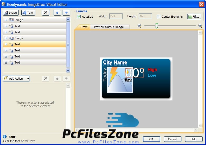
Task: Switch to the Preview Output Image tab
Action: pos(109,27)
